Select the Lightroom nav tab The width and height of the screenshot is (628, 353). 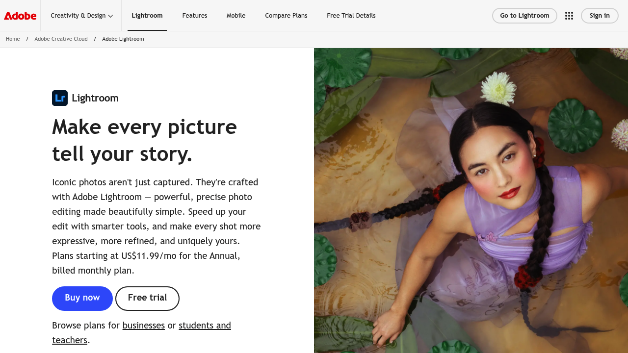(147, 16)
